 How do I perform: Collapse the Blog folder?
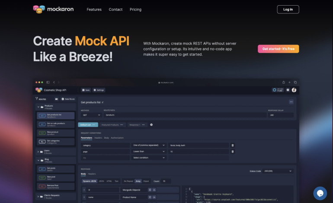(38, 160)
